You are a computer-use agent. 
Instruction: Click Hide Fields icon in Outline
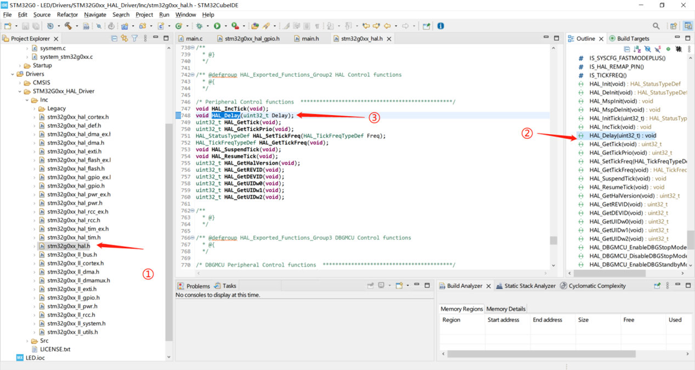648,49
